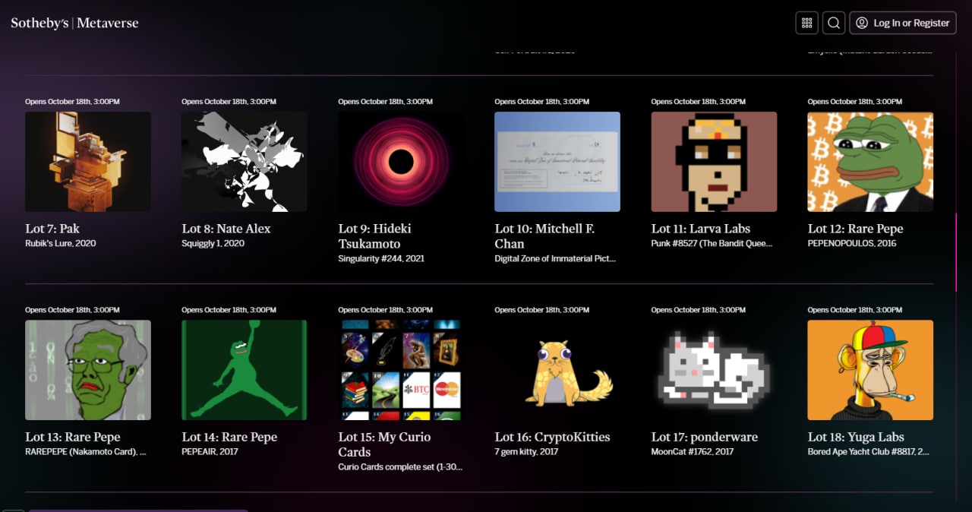
Task: Click the opening time above Lot 18
Action: (854, 310)
